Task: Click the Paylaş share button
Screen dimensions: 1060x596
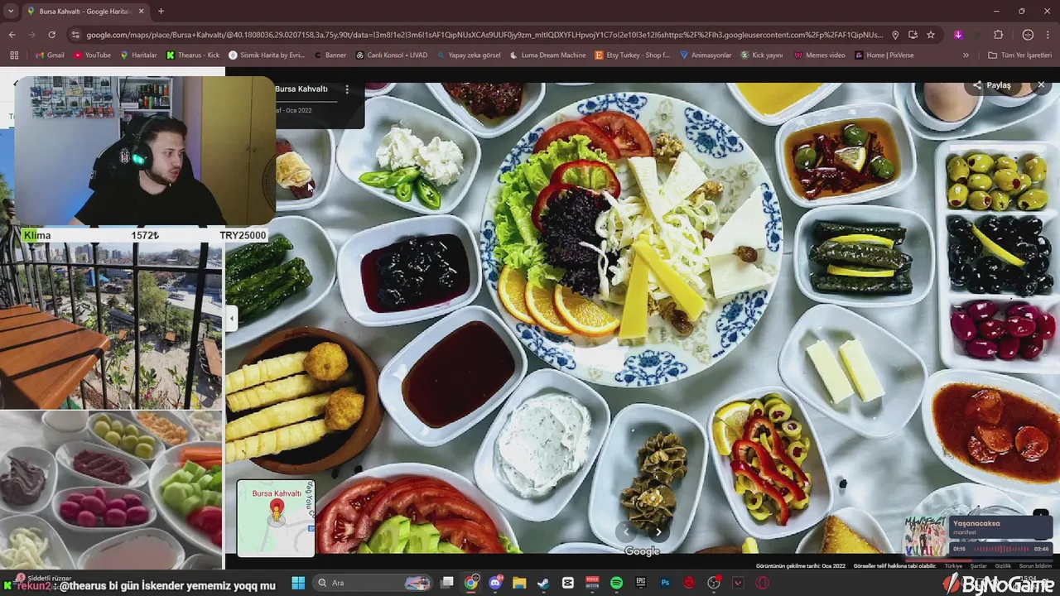Action: [992, 85]
